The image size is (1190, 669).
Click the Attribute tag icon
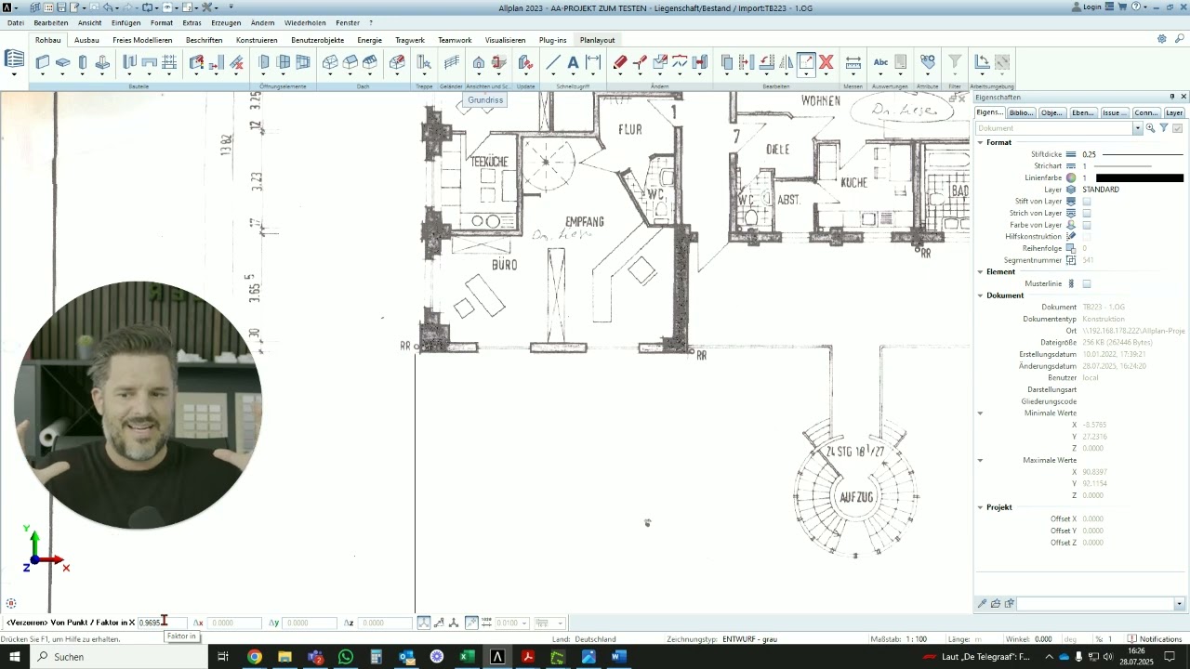(927, 62)
